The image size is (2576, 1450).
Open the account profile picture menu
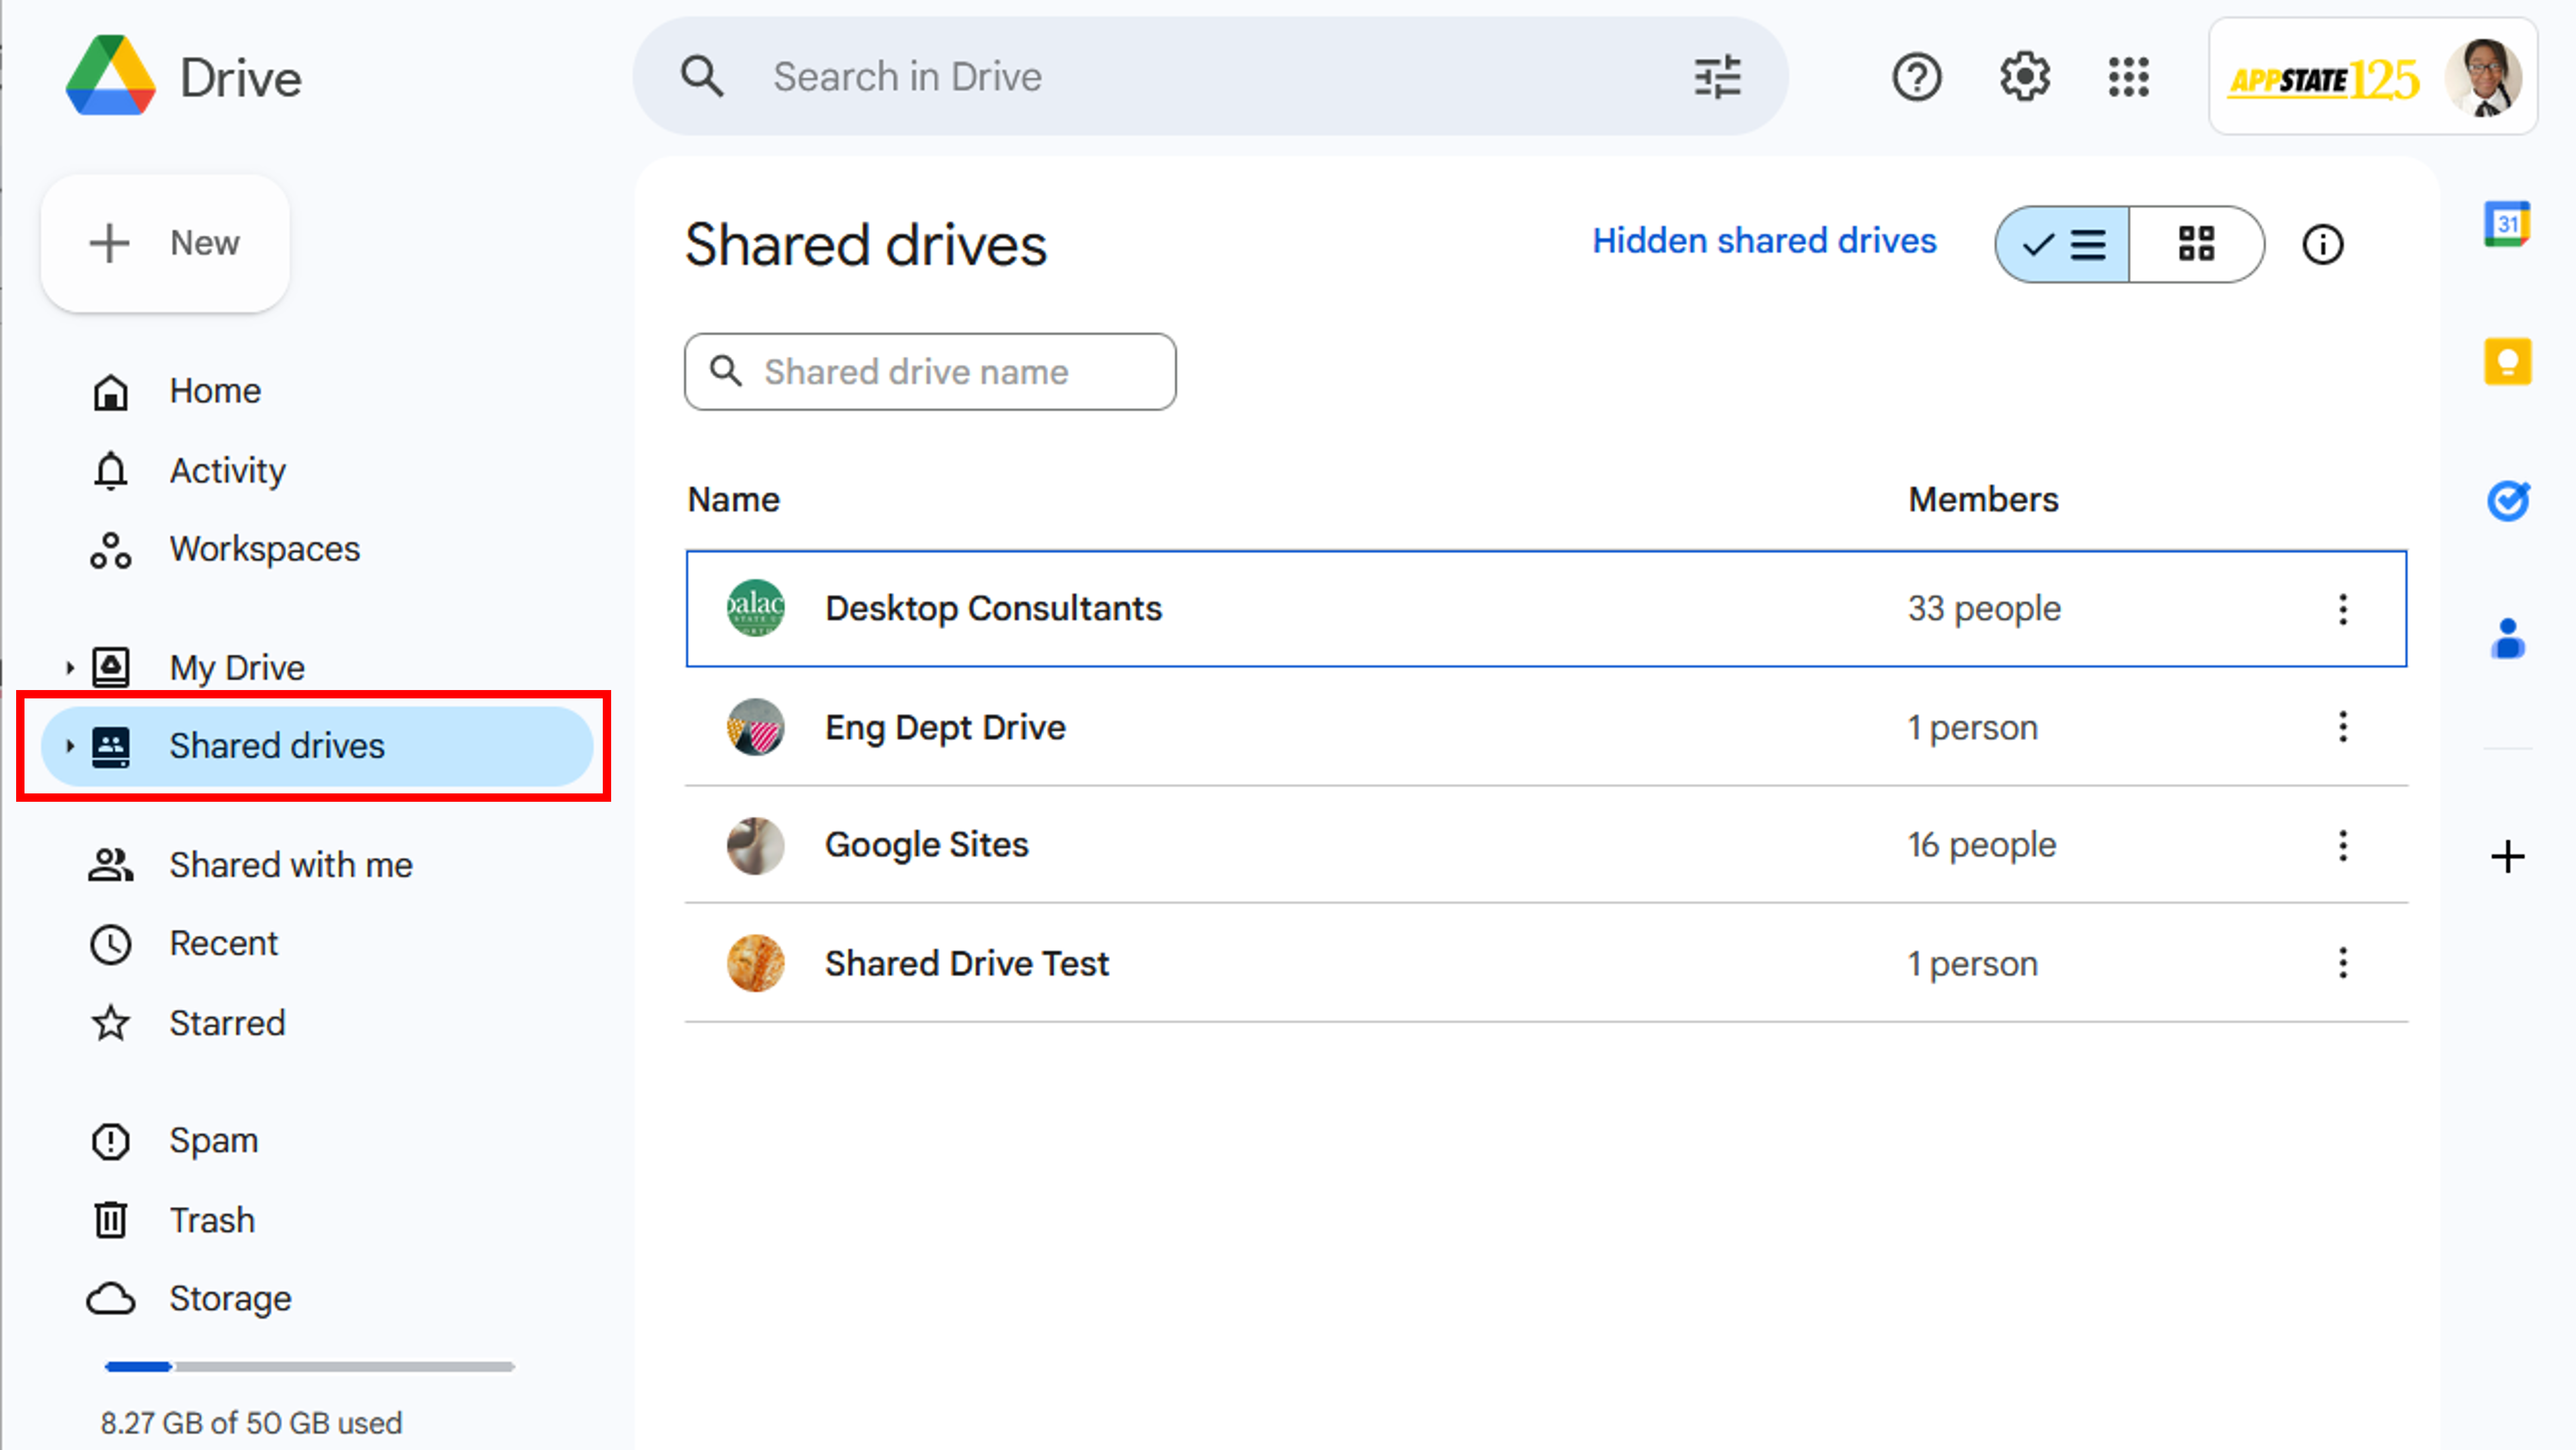point(2484,77)
